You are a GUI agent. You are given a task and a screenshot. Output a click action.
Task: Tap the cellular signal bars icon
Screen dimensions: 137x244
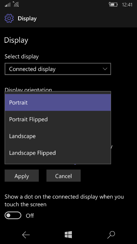click(7, 5)
